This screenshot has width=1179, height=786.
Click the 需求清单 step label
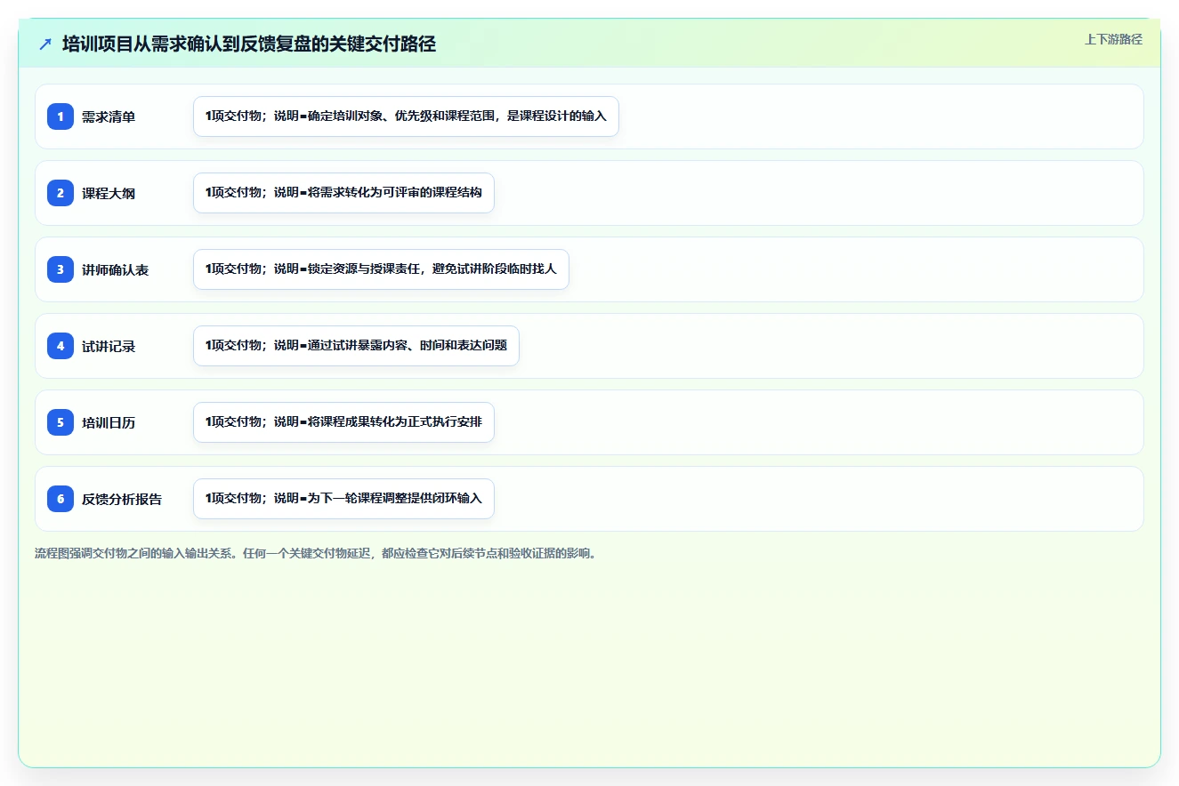tap(109, 116)
